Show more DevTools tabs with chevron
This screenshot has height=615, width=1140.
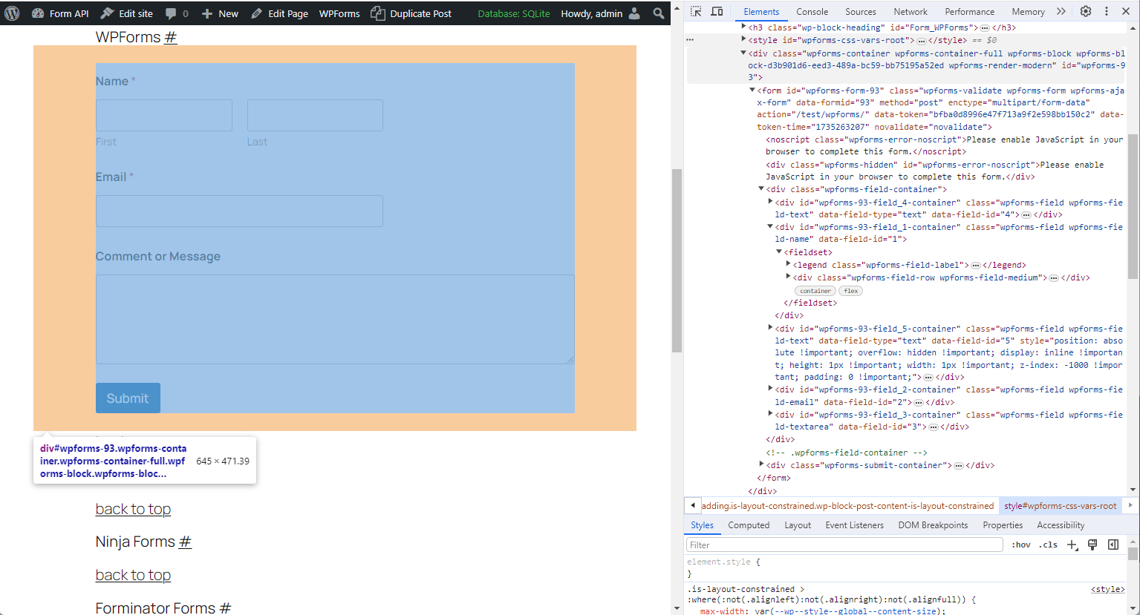1061,12
